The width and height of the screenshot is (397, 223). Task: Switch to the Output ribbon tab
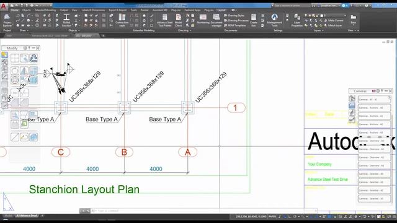coord(64,10)
